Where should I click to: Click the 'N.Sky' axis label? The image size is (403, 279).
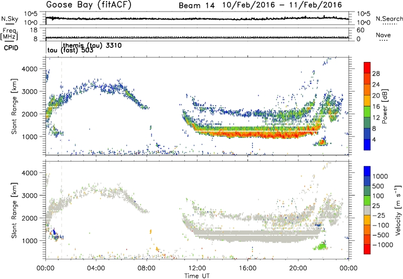click(x=10, y=19)
